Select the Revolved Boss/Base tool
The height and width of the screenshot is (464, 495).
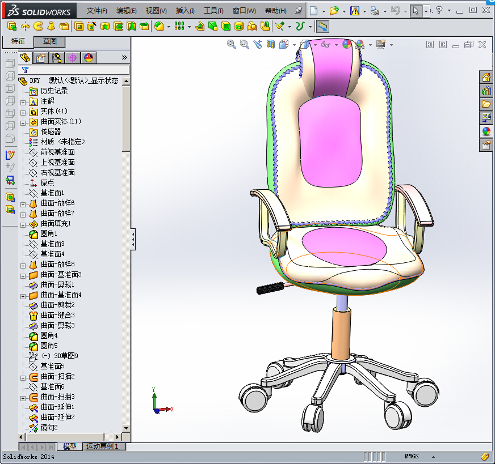pos(25,27)
